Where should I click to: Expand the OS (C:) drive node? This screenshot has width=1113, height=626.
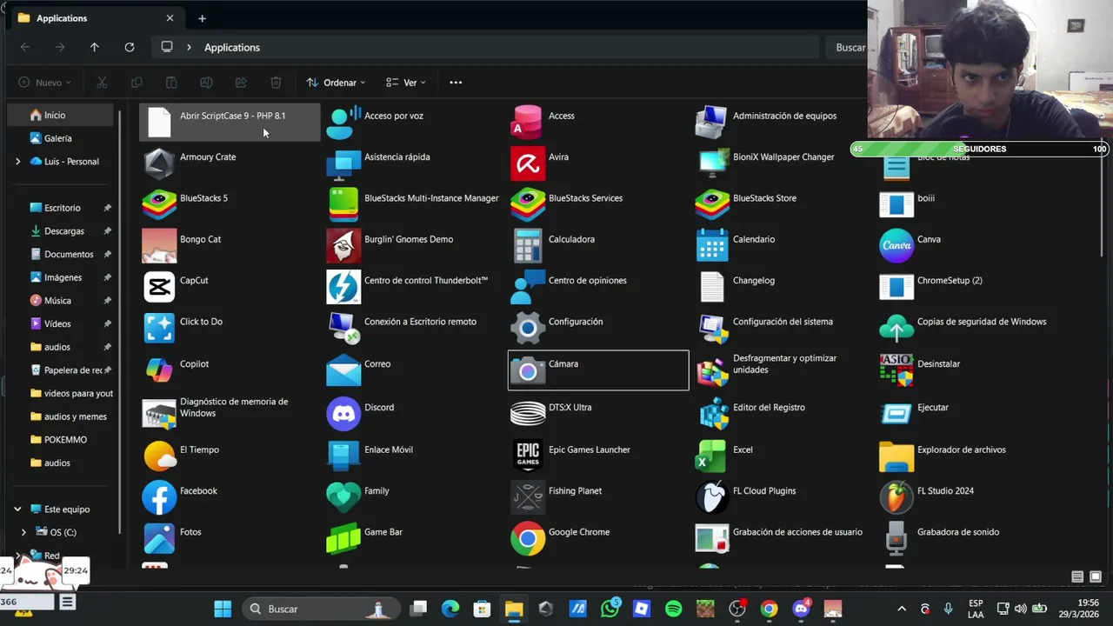click(x=23, y=532)
